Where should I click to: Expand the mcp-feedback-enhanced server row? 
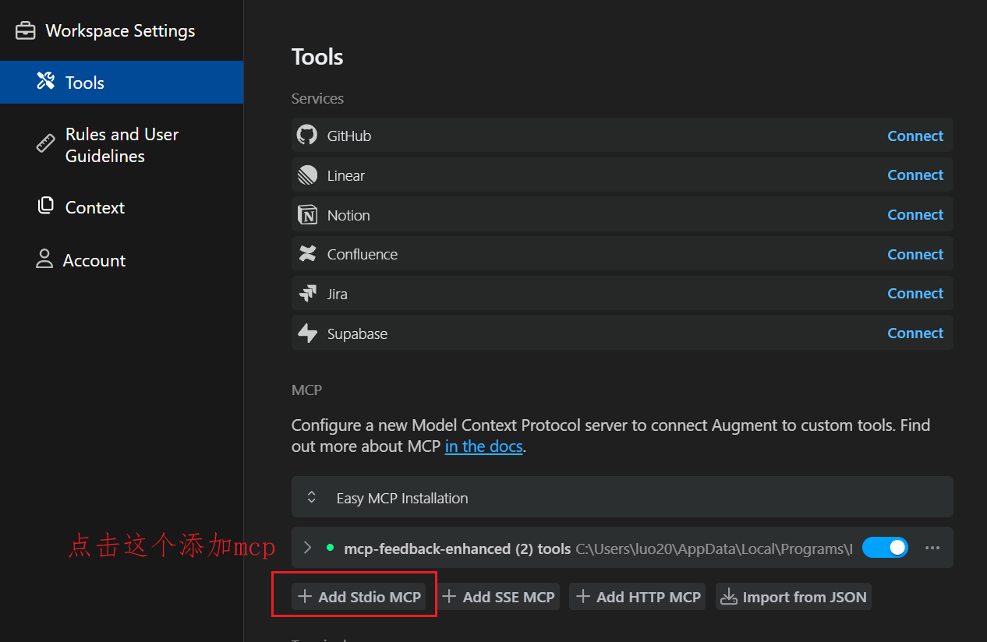click(x=307, y=548)
